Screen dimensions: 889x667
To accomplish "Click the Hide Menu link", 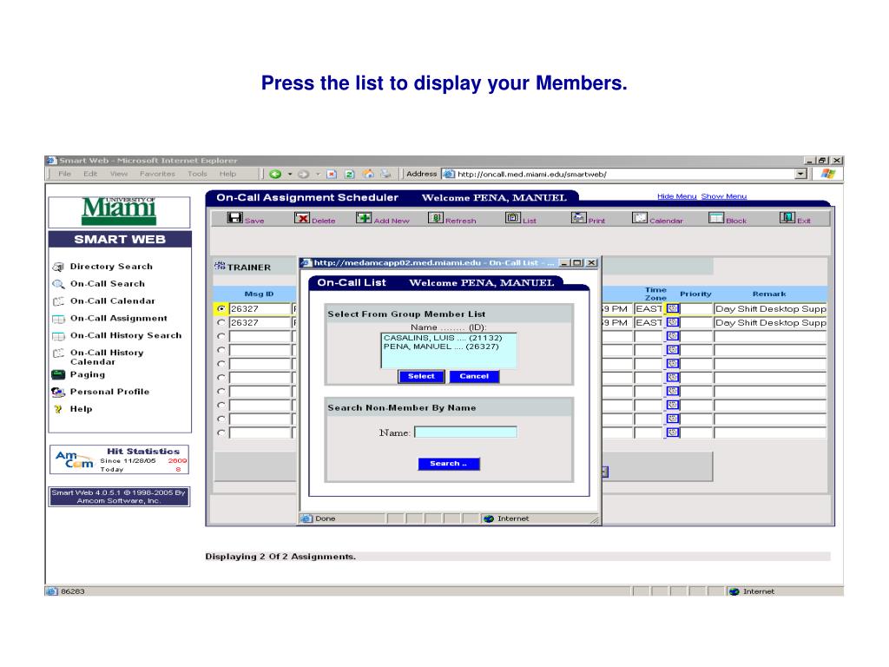I will 677,196.
